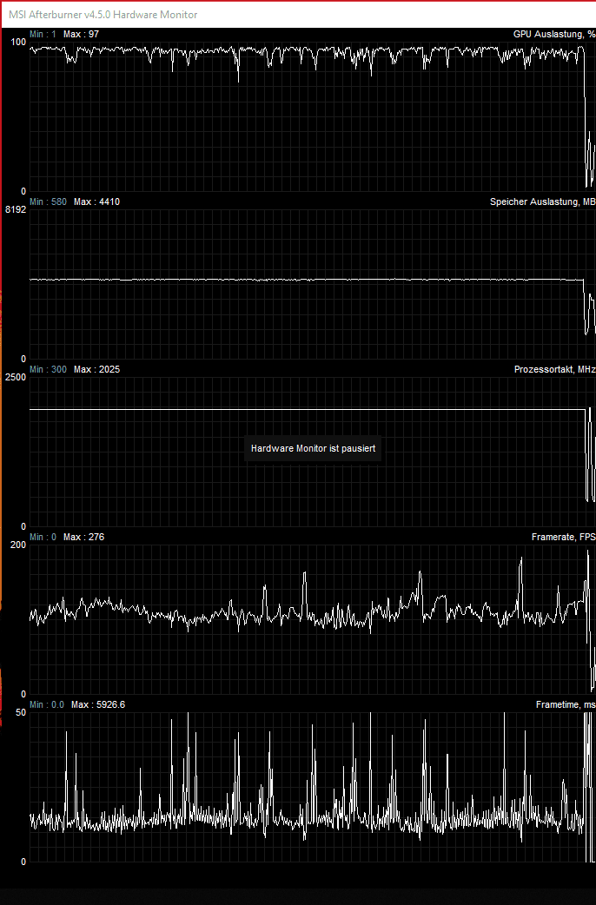Viewport: 596px width, 905px height.
Task: Click the 100 axis value of GPU usage graph
Action: point(18,43)
